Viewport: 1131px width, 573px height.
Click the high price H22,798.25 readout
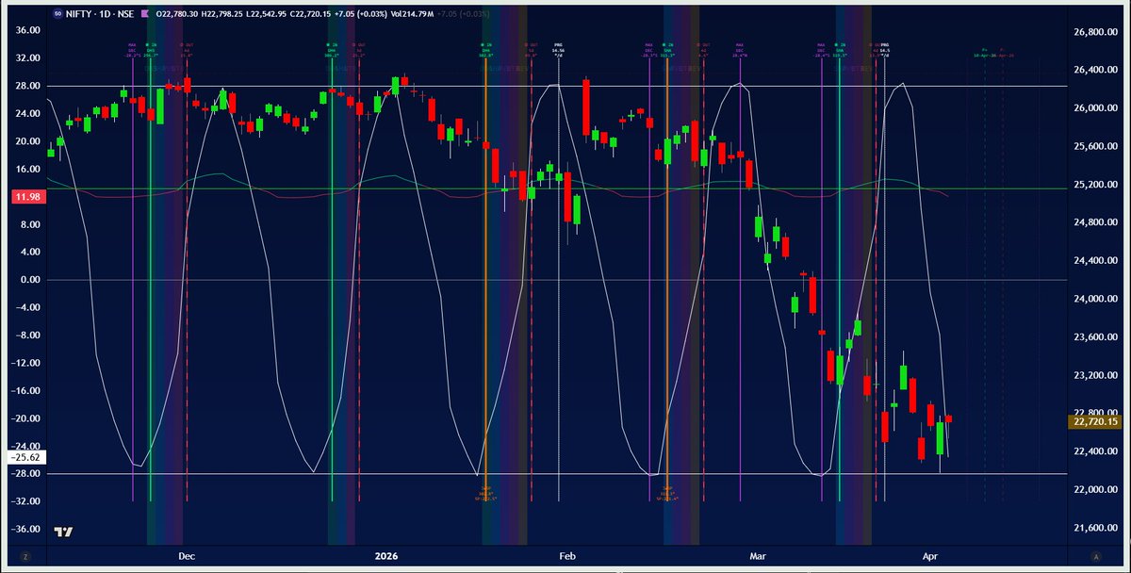coord(221,14)
